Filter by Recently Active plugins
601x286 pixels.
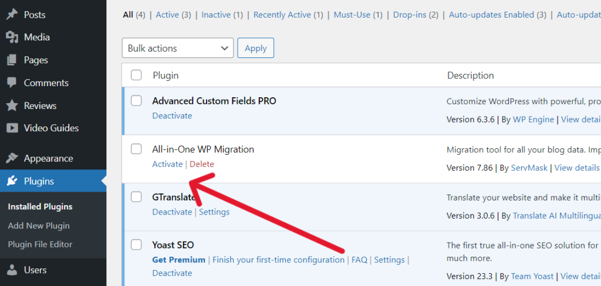click(282, 15)
